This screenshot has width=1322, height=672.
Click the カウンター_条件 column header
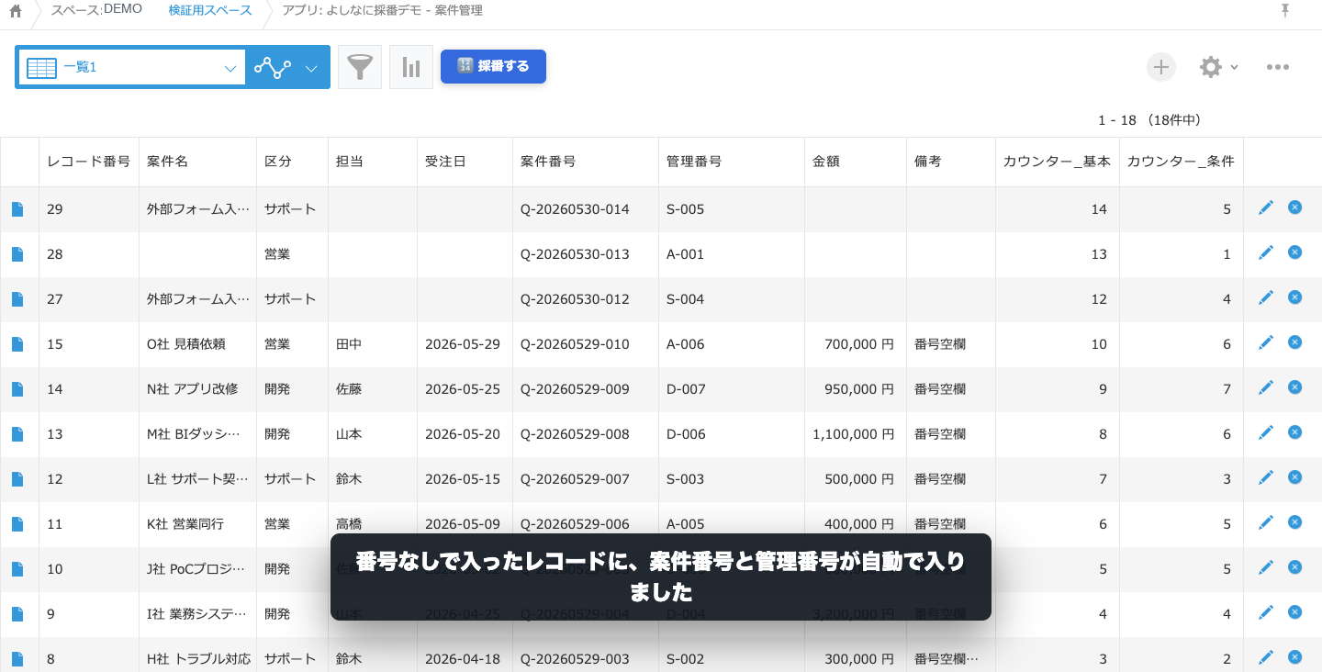1181,162
